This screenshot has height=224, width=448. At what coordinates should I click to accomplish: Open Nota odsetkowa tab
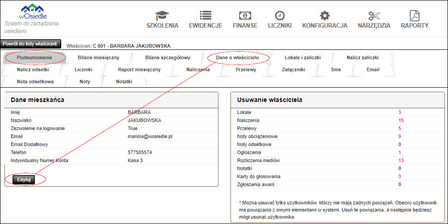pyautogui.click(x=35, y=81)
